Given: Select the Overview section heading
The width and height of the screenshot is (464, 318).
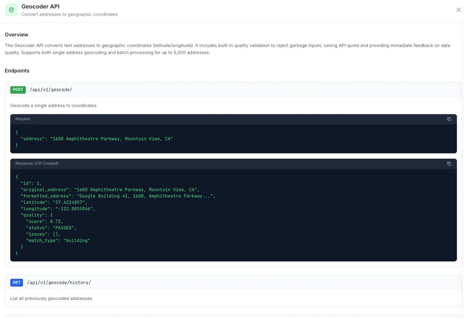Looking at the screenshot, I should click(x=16, y=35).
